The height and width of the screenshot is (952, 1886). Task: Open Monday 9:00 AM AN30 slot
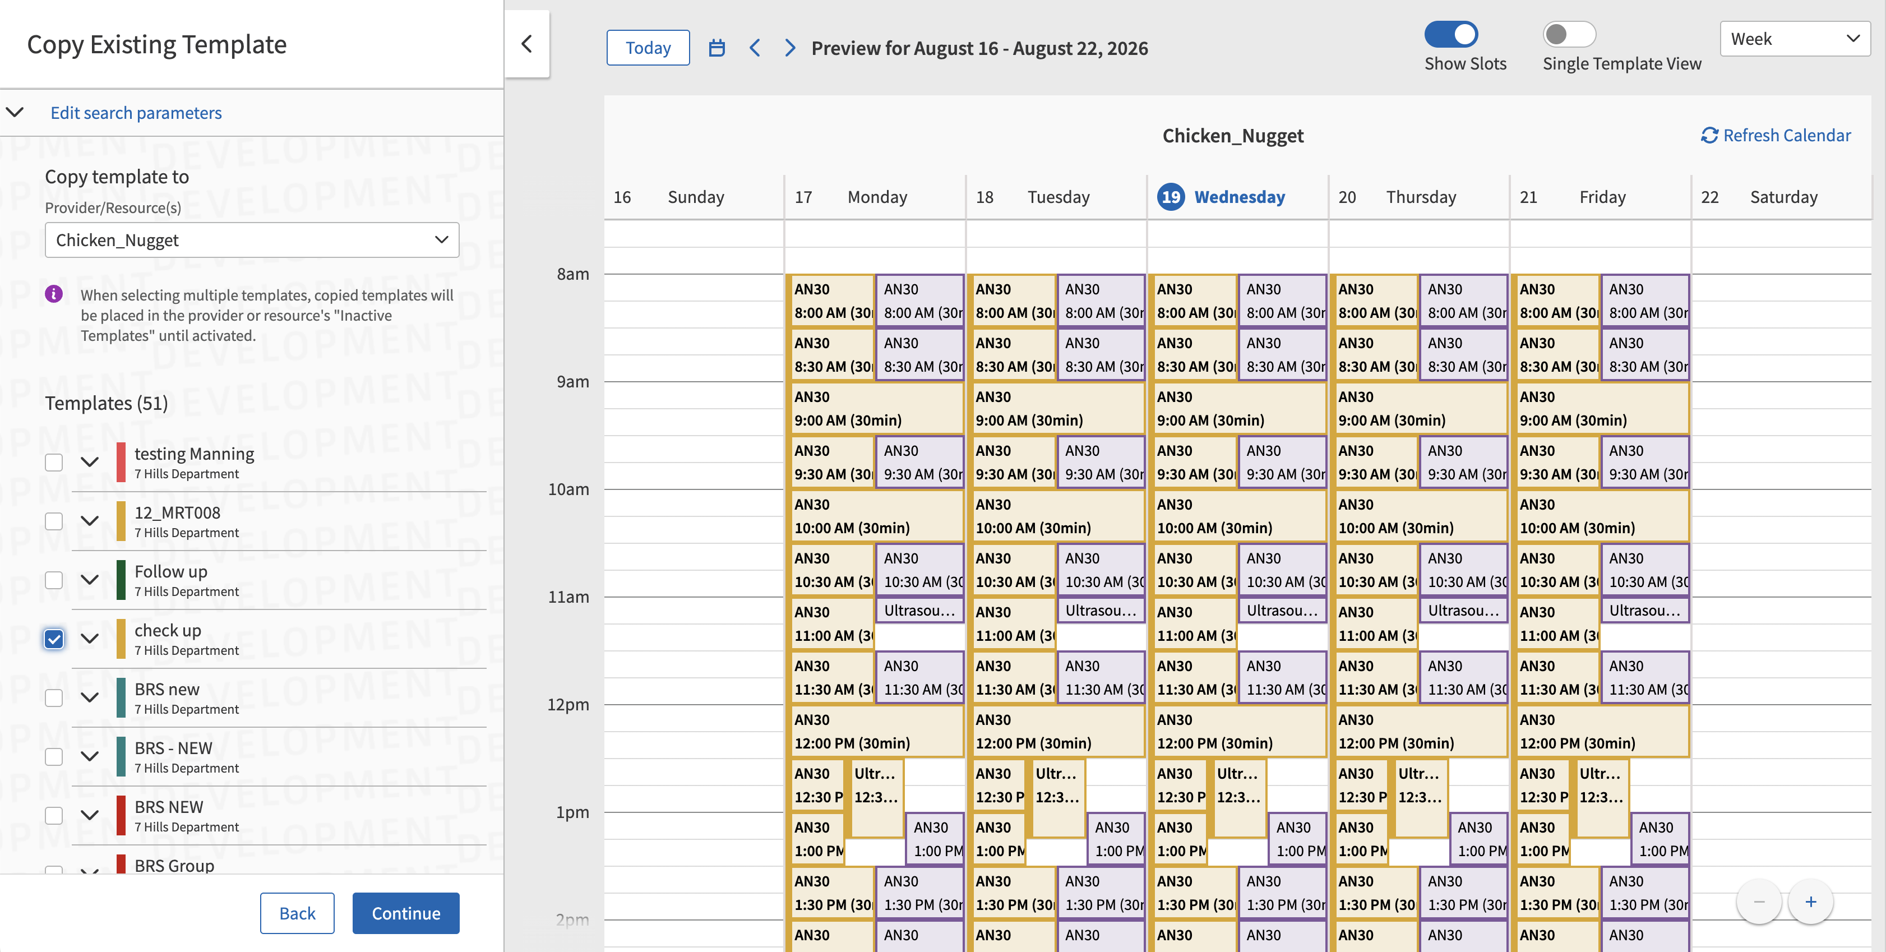(875, 409)
